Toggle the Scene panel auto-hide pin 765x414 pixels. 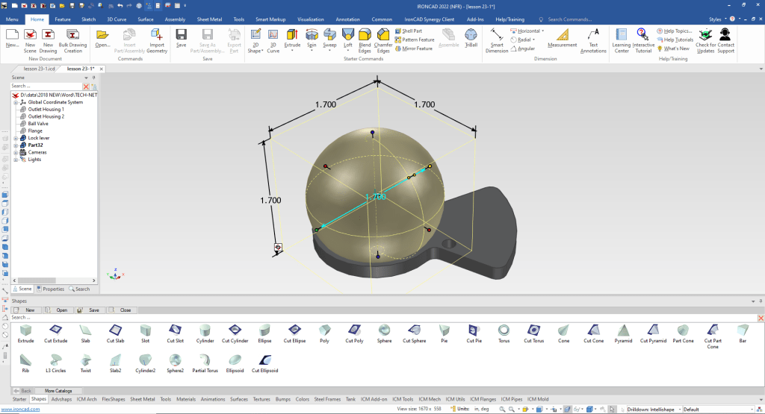tap(93, 78)
